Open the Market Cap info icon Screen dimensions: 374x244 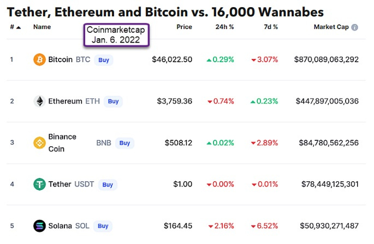tap(355, 27)
